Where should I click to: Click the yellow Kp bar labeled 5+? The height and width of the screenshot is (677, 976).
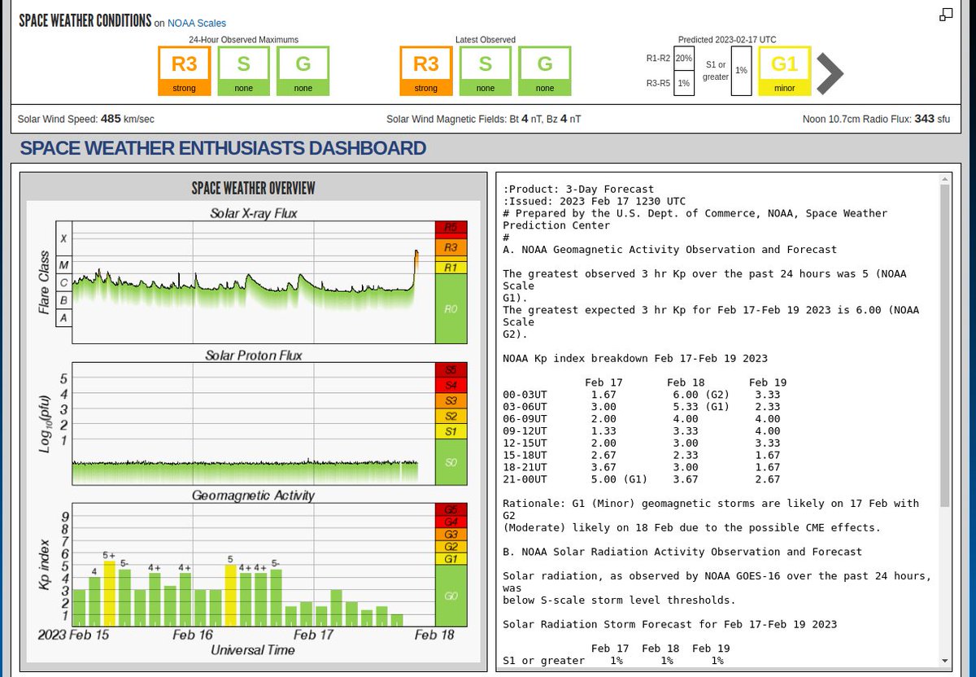coord(110,593)
